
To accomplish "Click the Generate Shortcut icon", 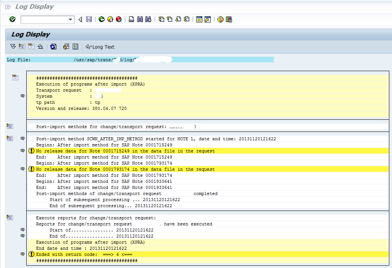I will click(x=208, y=19).
